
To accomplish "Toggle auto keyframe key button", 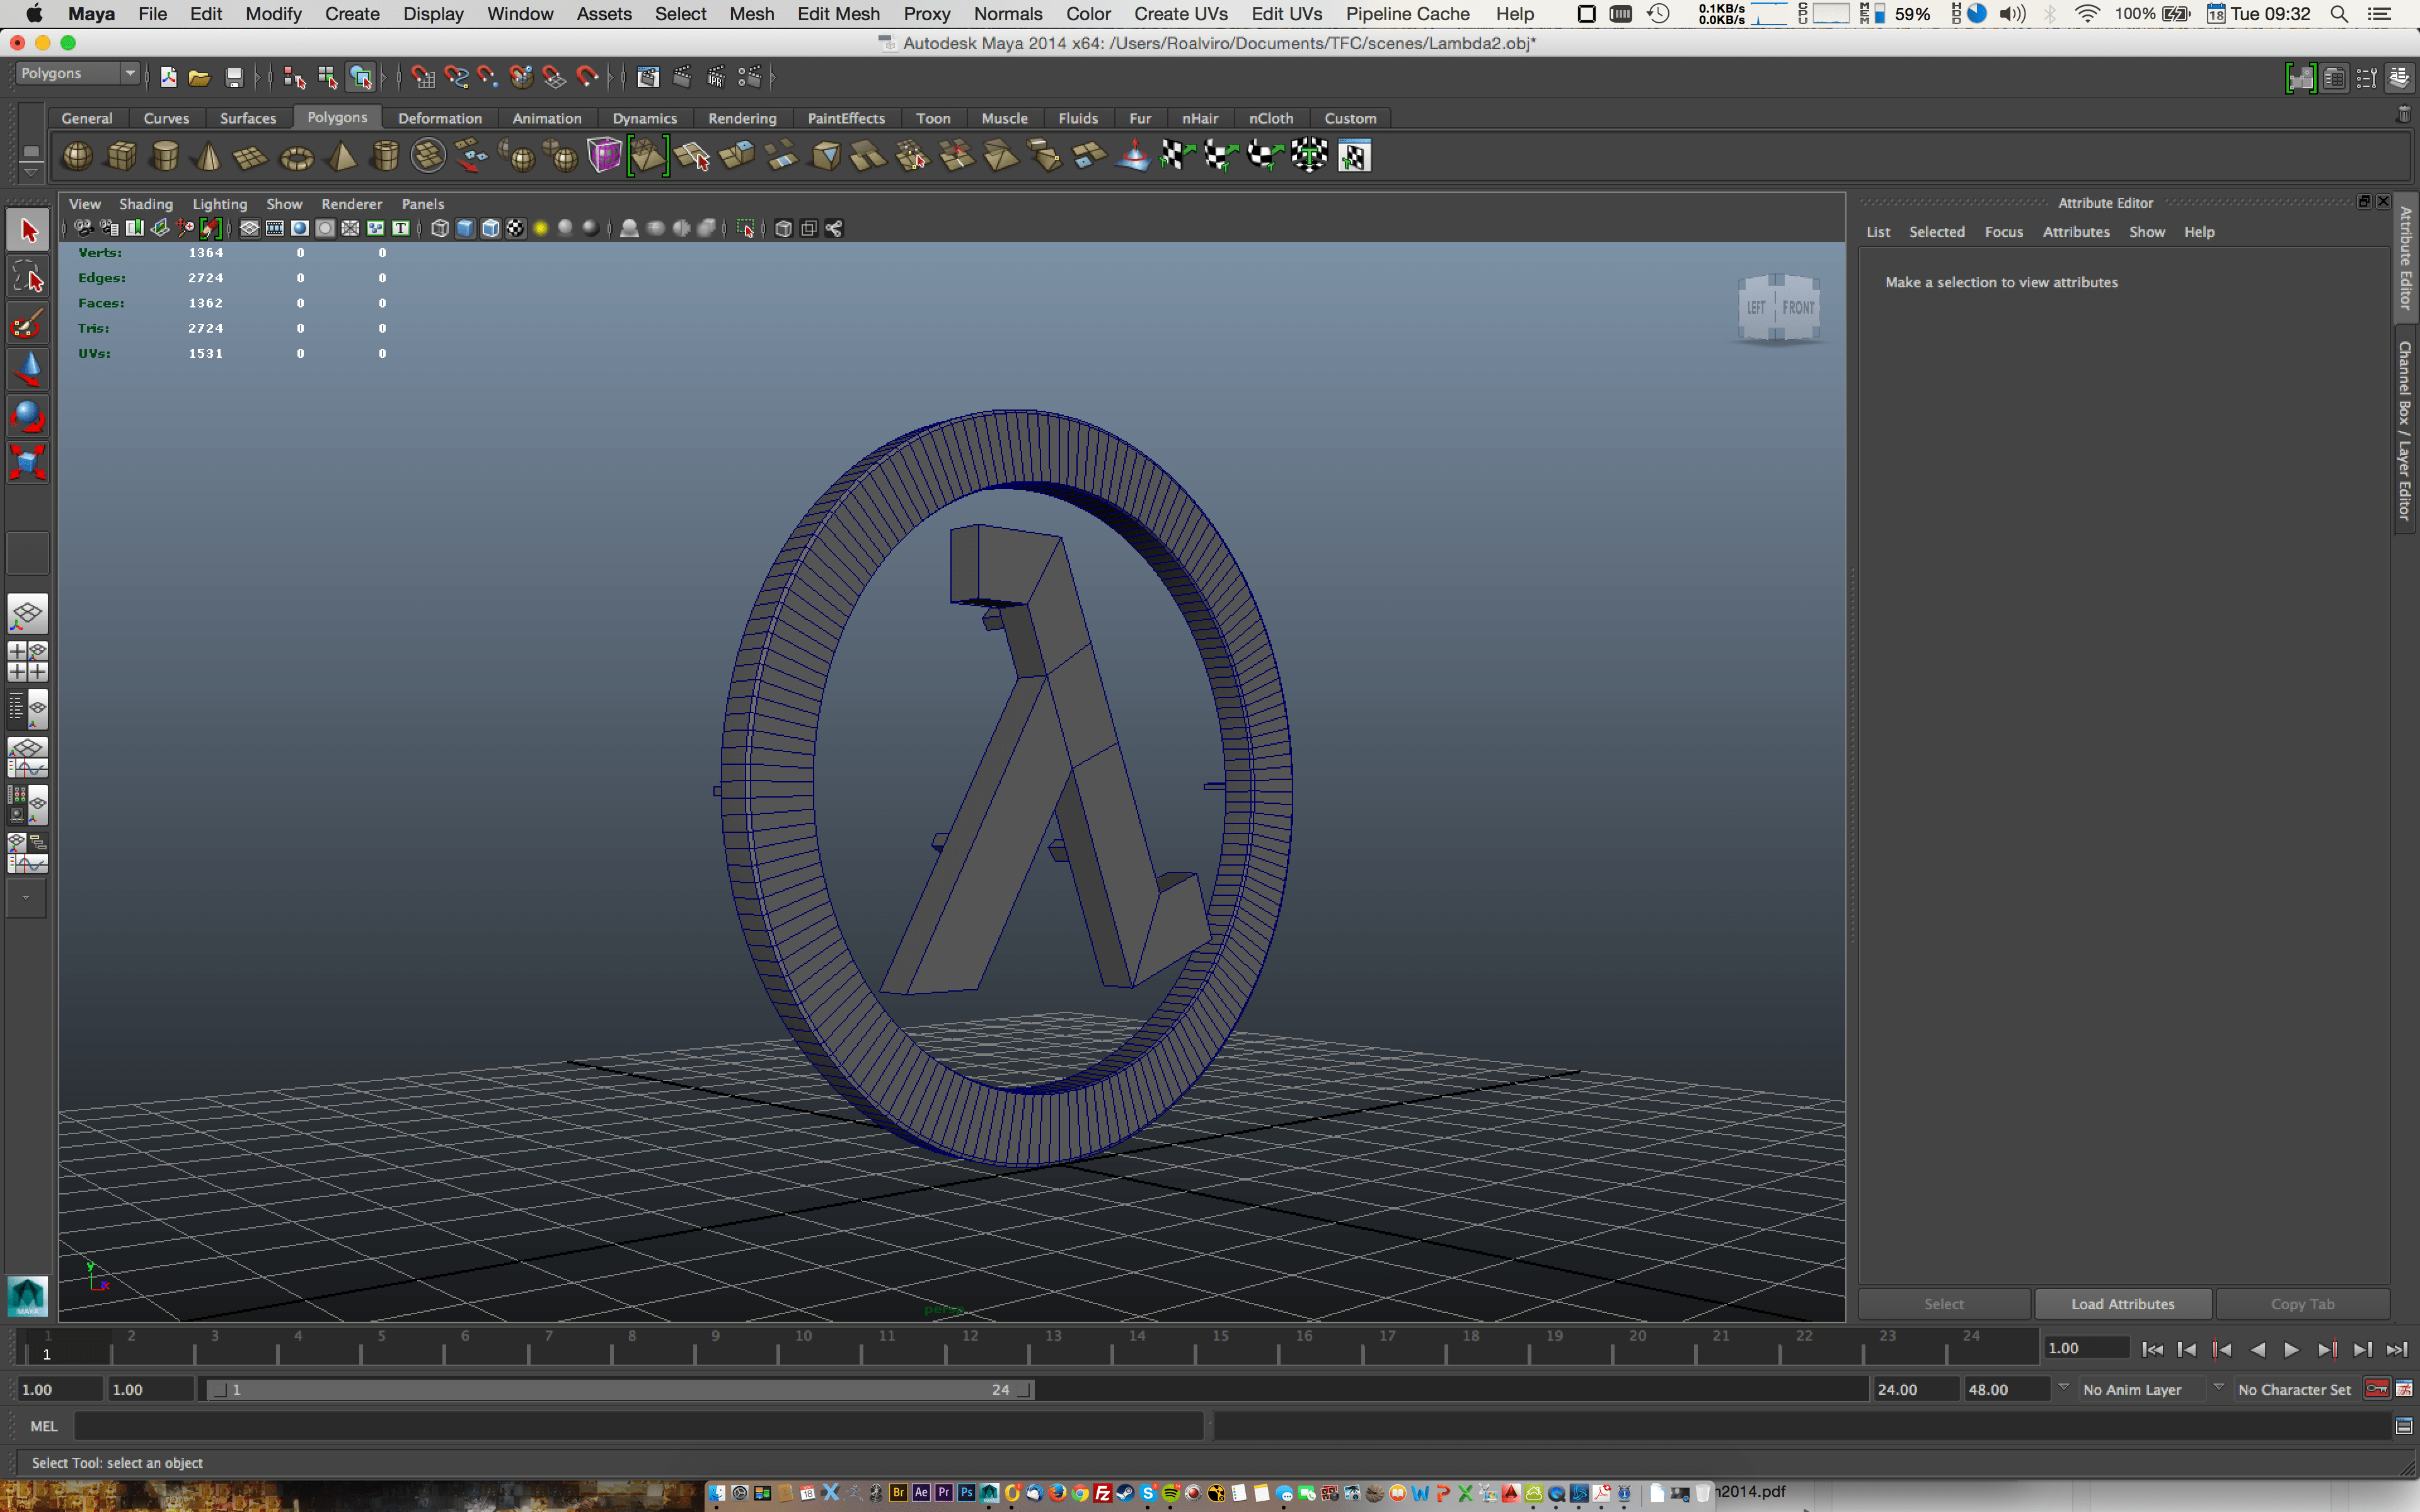I will pos(2376,1389).
